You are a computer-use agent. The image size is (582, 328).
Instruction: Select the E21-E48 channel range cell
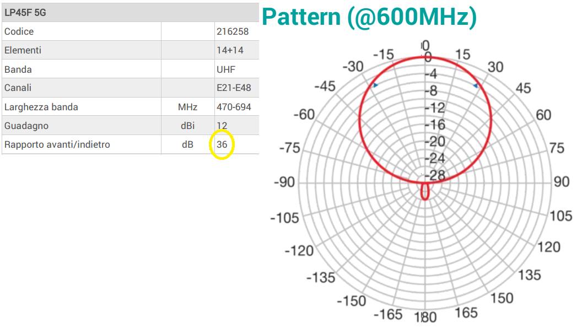click(x=234, y=88)
